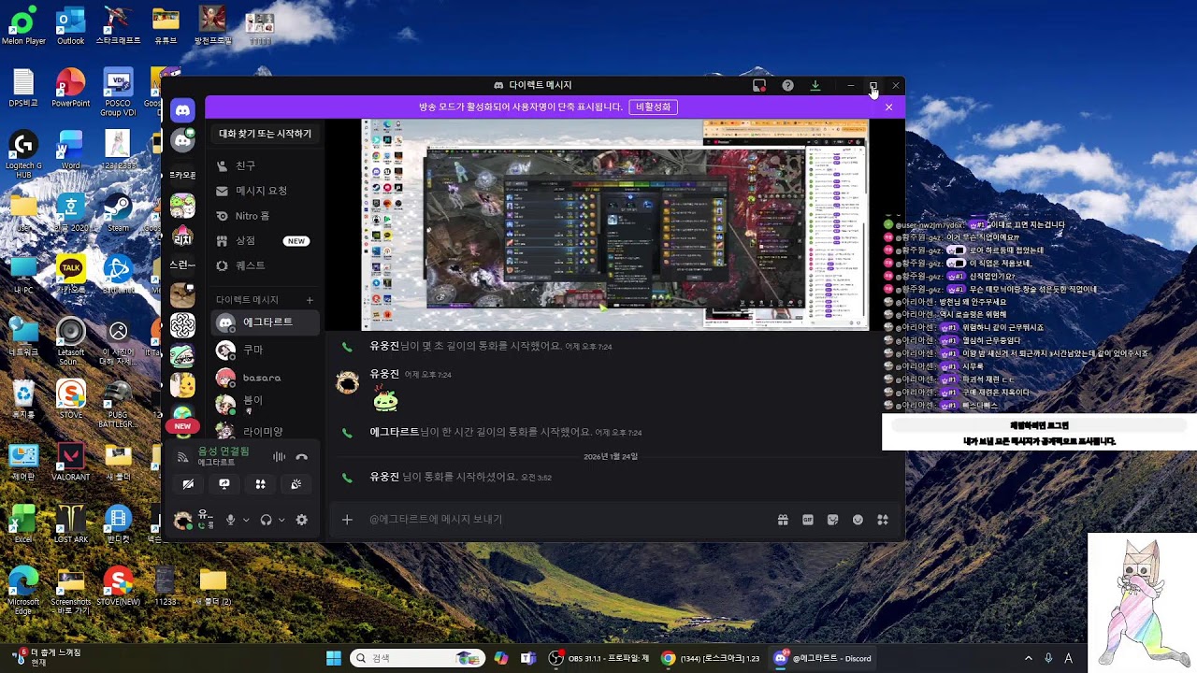Open the 봄이 direct message
Viewport: 1197px width, 673px height.
265,404
